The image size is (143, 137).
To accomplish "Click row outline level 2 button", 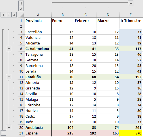I will pos(8,15).
